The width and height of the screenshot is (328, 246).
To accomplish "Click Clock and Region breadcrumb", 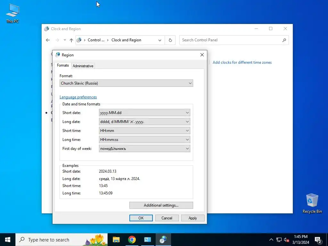I will click(x=126, y=40).
